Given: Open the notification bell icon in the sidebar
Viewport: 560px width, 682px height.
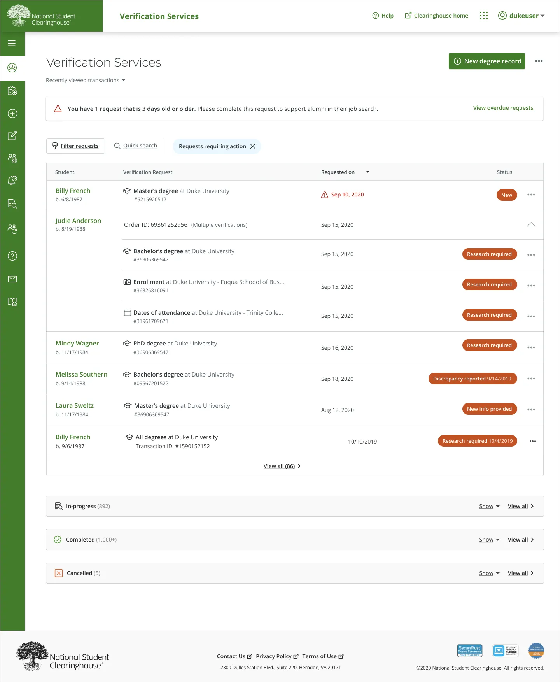Looking at the screenshot, I should coord(12,181).
